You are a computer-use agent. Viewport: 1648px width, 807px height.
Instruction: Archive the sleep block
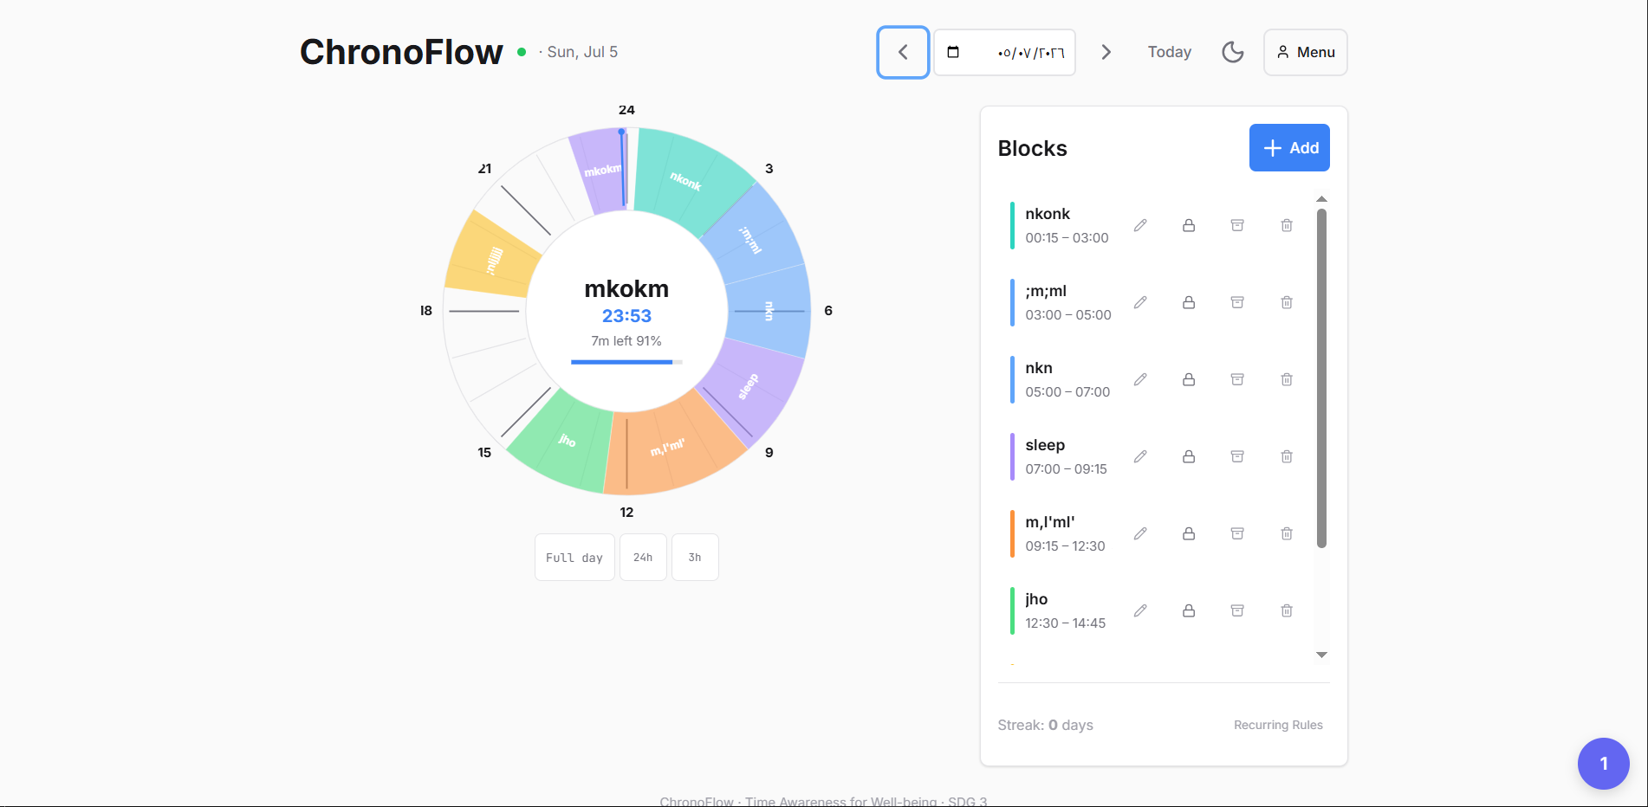coord(1237,456)
